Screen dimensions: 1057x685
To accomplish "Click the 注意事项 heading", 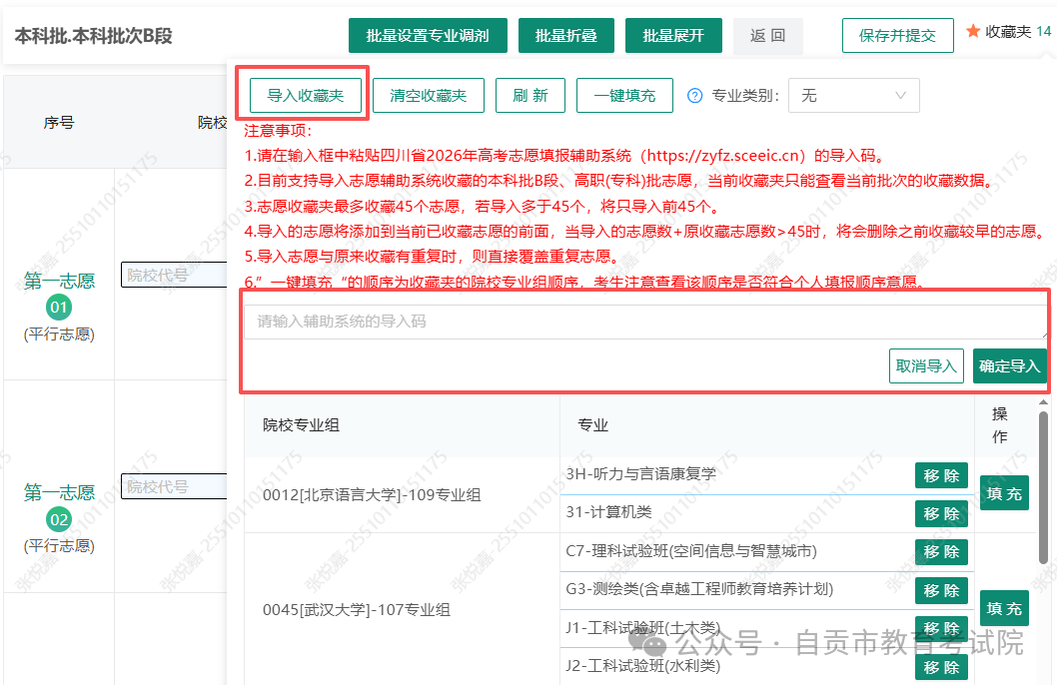I will tap(278, 130).
